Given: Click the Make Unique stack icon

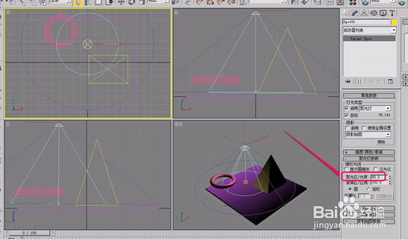Looking at the screenshot, I should [371, 82].
